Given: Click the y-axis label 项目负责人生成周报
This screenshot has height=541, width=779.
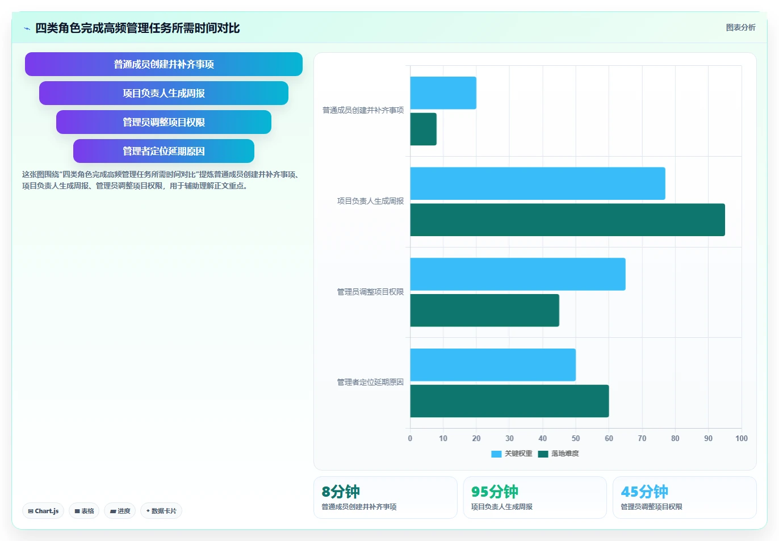Looking at the screenshot, I should point(371,201).
